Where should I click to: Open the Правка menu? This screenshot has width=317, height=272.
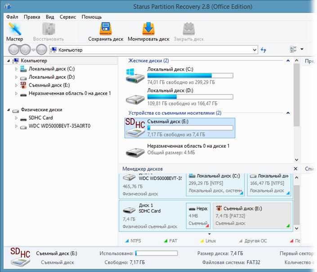point(32,17)
